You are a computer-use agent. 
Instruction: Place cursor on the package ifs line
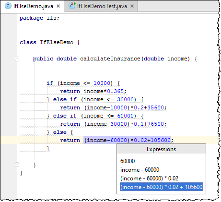click(x=39, y=18)
